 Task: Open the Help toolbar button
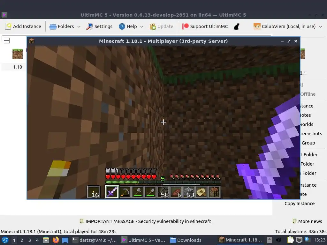[x=128, y=26]
